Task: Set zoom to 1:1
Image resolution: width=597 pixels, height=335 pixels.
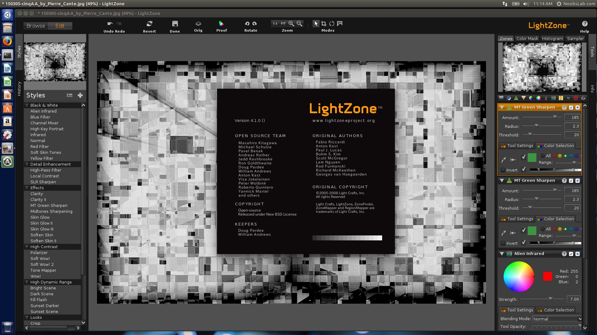Action: coord(275,24)
